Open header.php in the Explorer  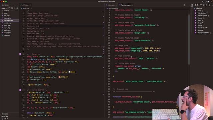[9, 23]
